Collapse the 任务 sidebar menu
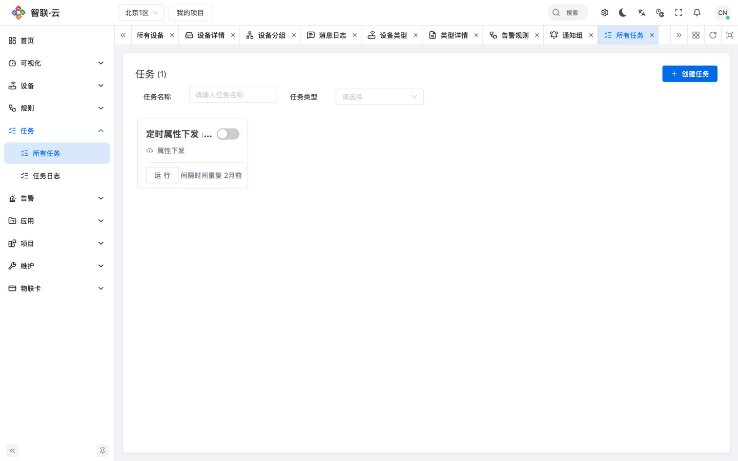 [x=57, y=131]
